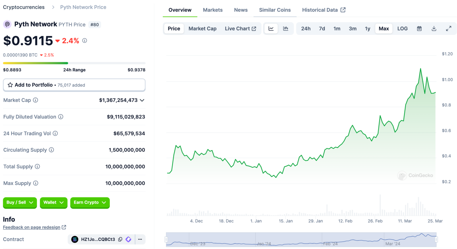Screen dimensions: 457x249
Task: Open the Earn Crypto dropdown
Action: pos(90,203)
